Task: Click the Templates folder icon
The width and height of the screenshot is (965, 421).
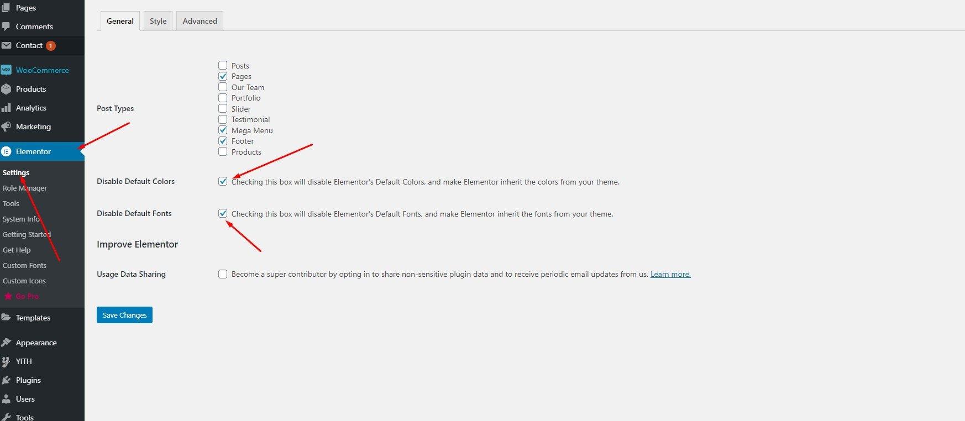Action: tap(6, 318)
